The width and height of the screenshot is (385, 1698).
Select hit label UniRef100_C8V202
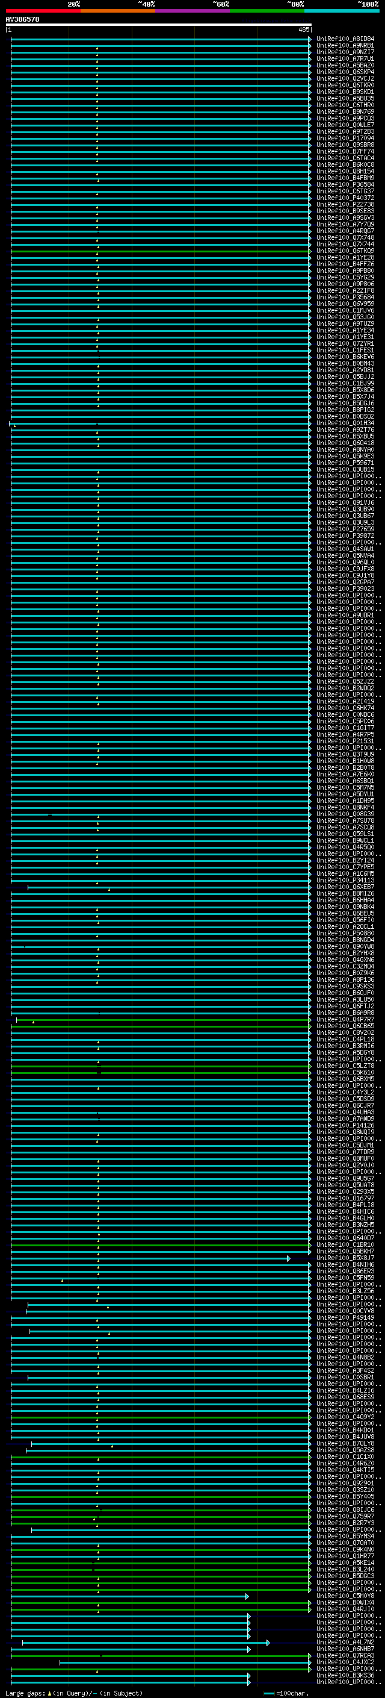pos(345,1032)
